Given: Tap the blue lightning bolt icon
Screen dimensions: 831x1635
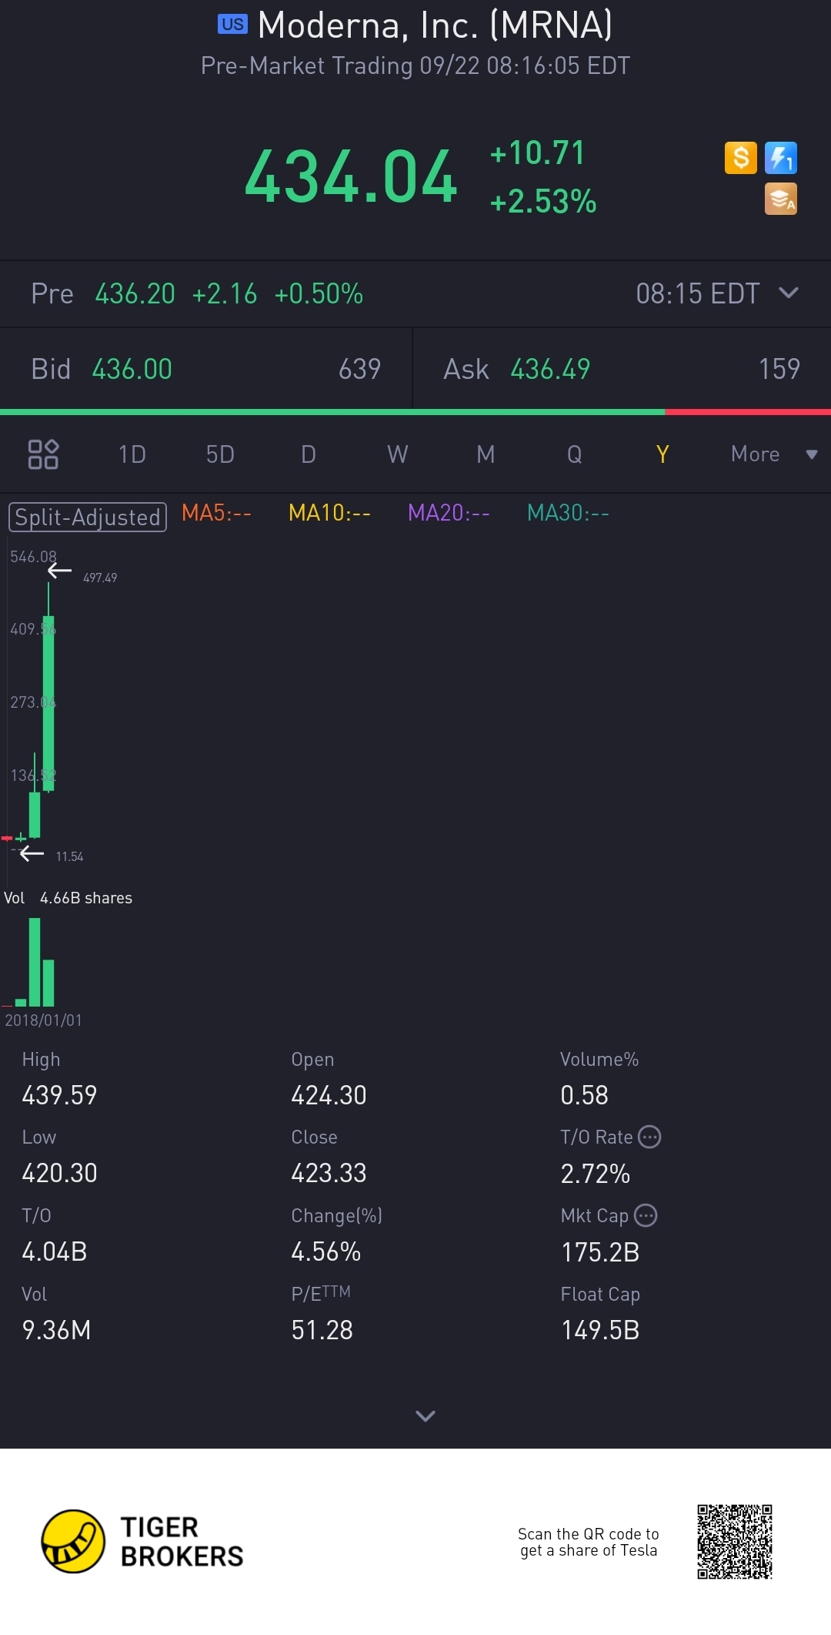Looking at the screenshot, I should tap(780, 158).
